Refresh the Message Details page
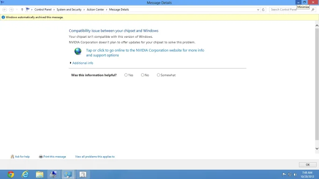The height and width of the screenshot is (179, 319). [263, 9]
